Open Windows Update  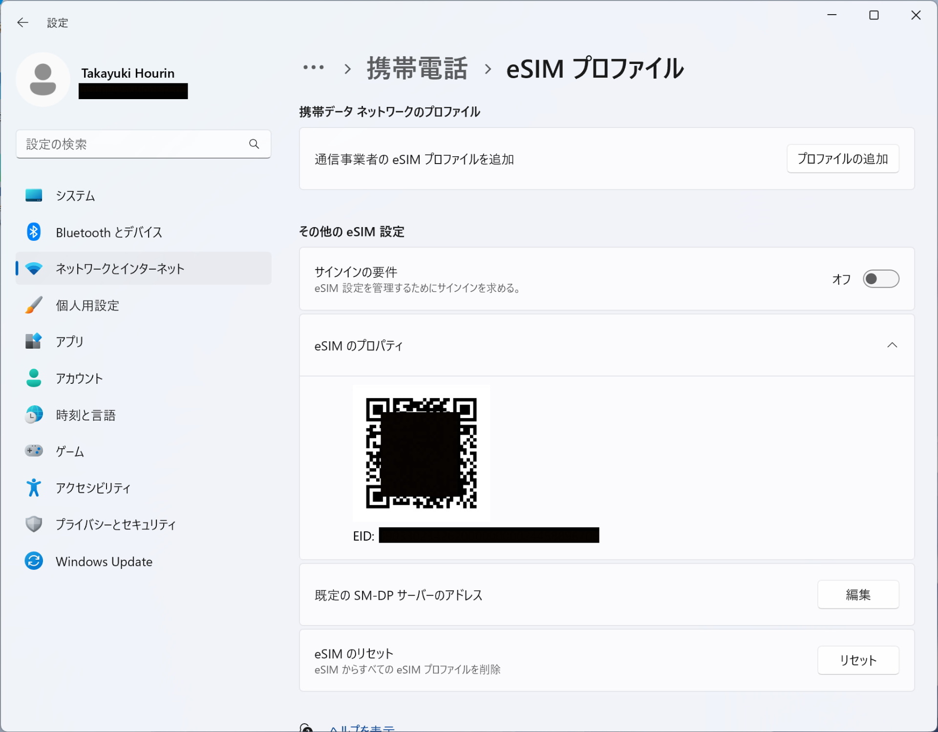tap(104, 562)
